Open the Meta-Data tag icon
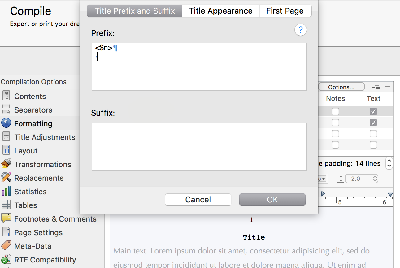The image size is (400, 268). click(x=6, y=246)
